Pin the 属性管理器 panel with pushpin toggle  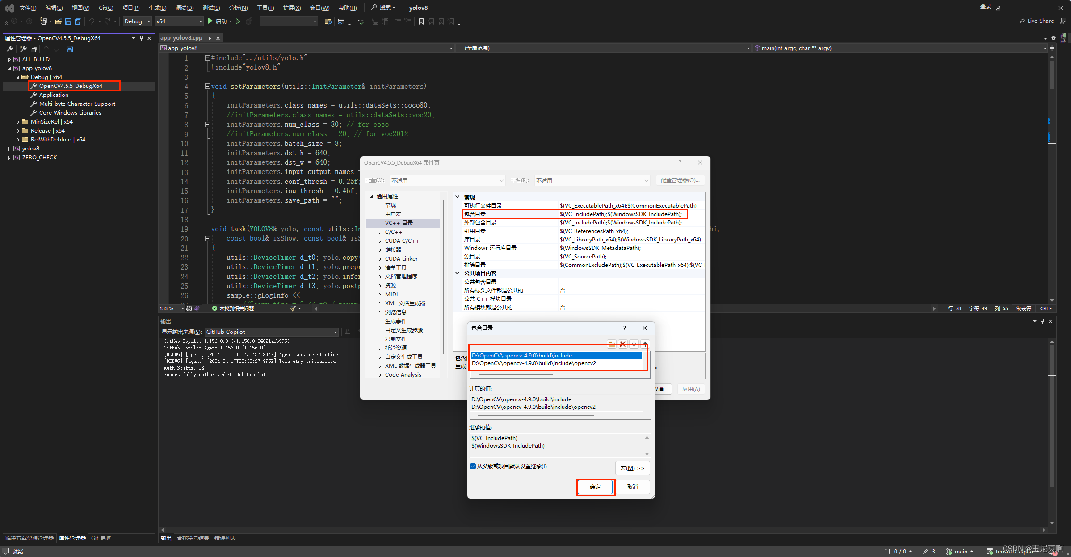click(141, 38)
